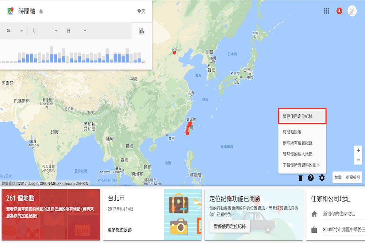This screenshot has height=243, width=365.
Task: Toggle the bar chart histogram icon
Action: tap(142, 31)
